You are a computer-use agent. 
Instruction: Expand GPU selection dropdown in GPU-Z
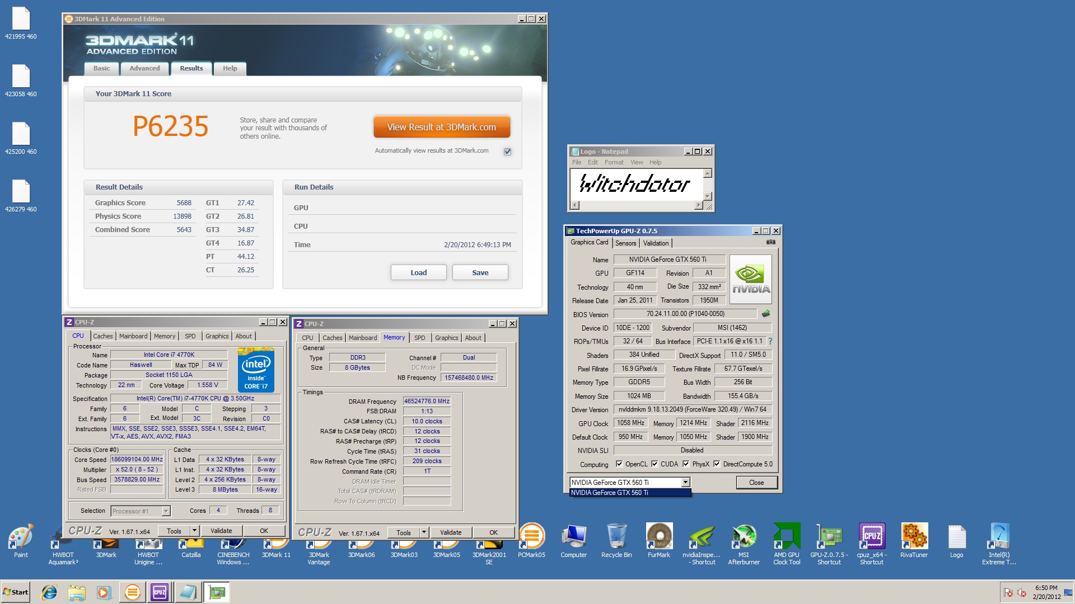click(x=685, y=483)
